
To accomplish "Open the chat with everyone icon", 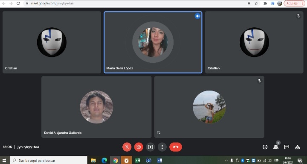I will [287, 147].
